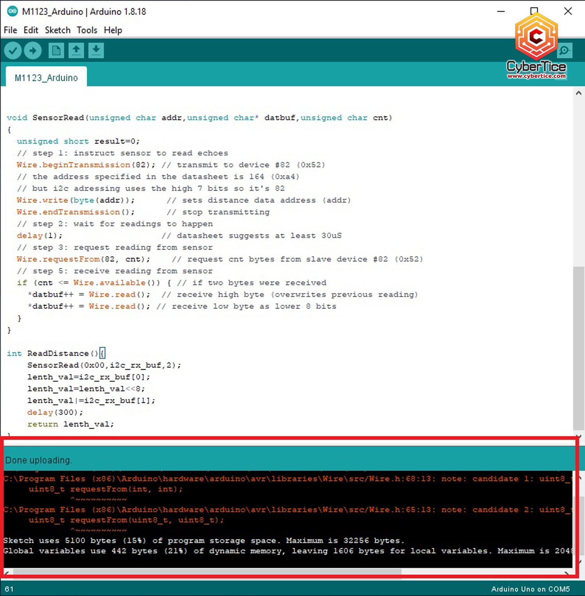
Task: Click the Arduino Uno on COM5 status text
Action: click(x=530, y=589)
